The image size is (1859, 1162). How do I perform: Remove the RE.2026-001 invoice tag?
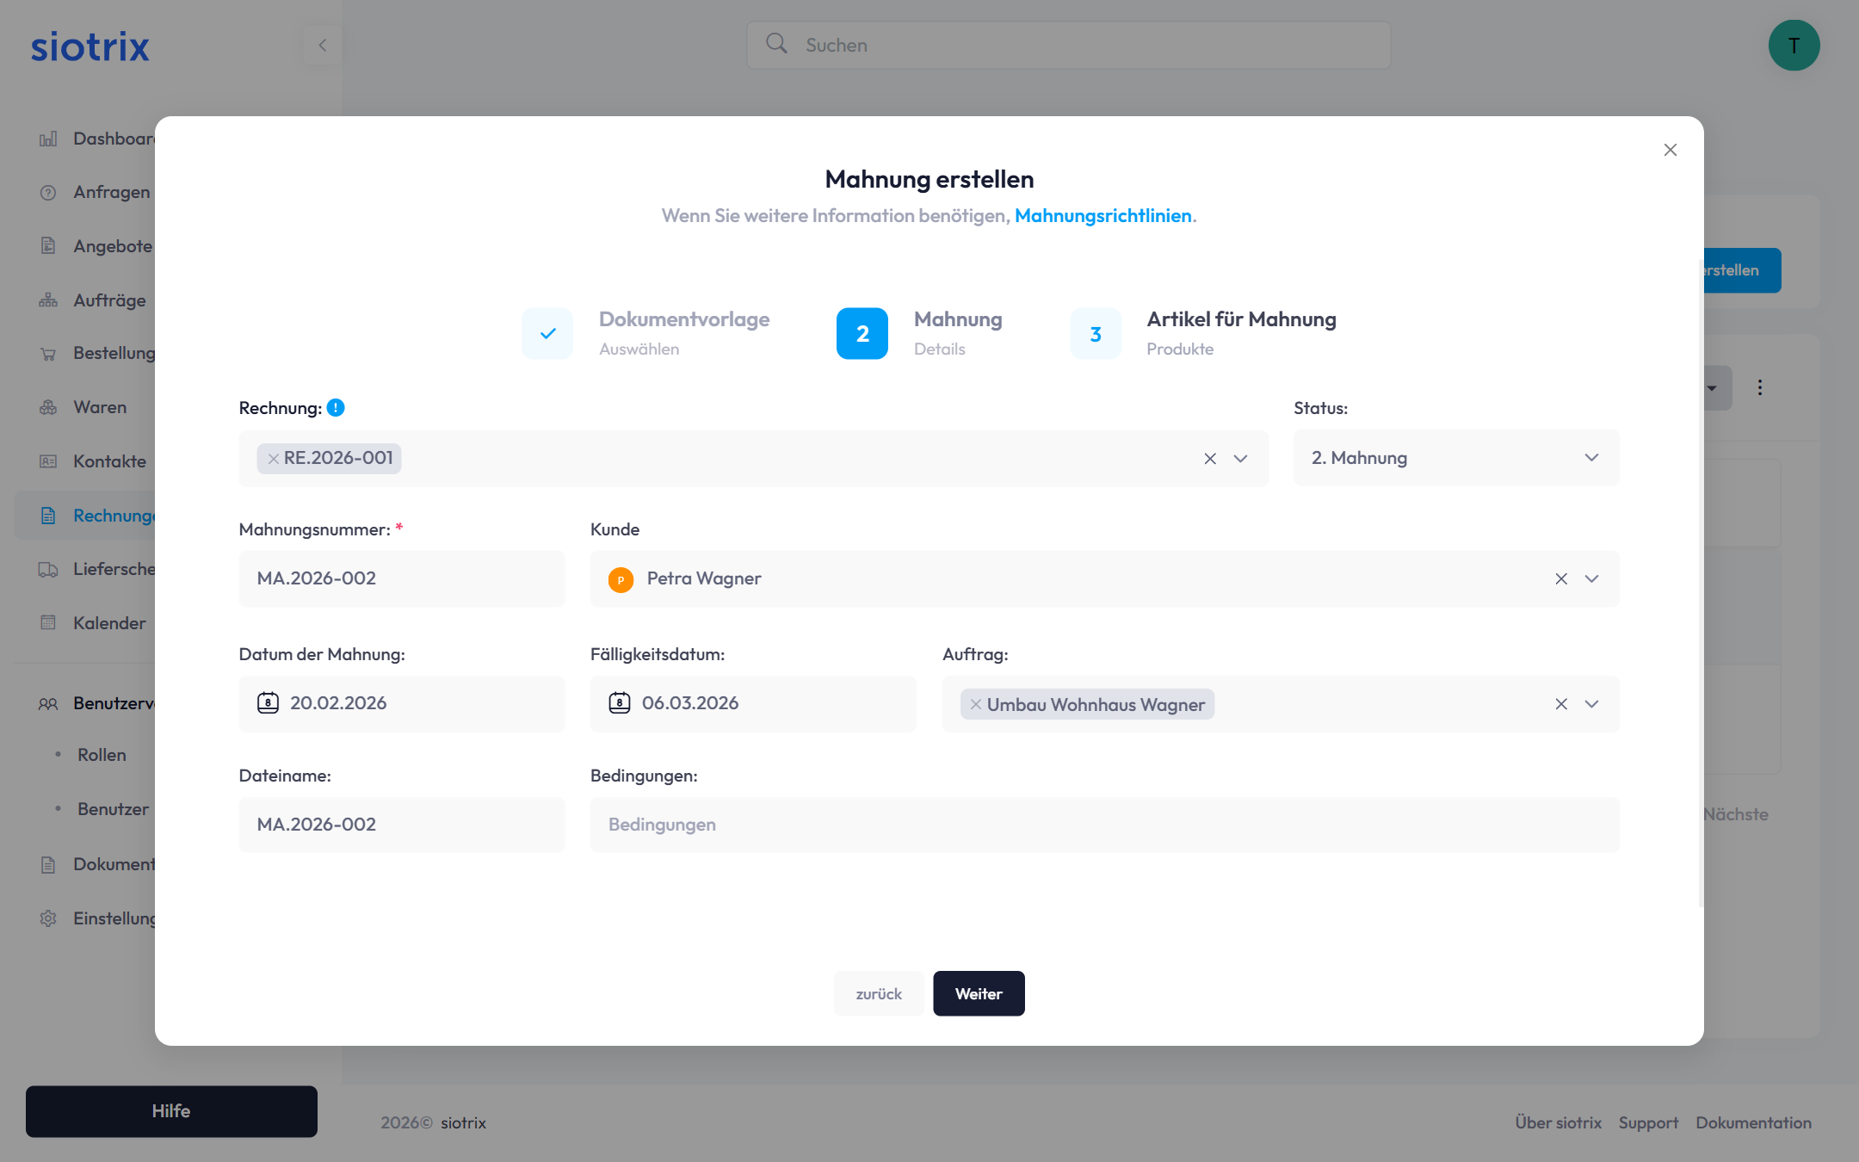(x=273, y=459)
